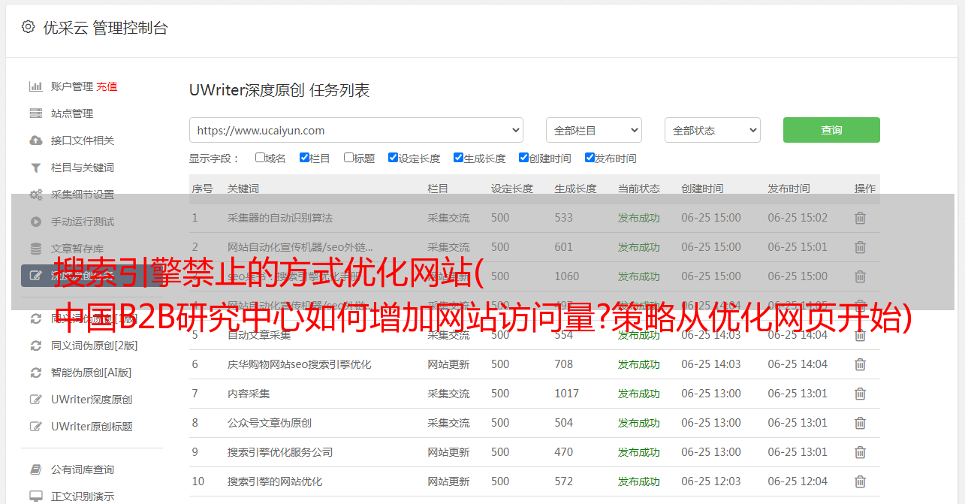
Task: Toggle the 标题 display field checkbox
Action: coord(348,158)
